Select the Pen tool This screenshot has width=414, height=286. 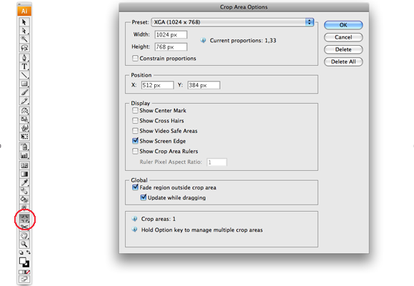tap(24, 58)
